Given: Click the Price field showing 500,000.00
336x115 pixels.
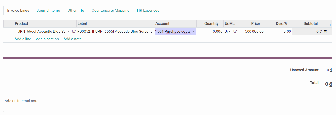Looking at the screenshot, I should (x=252, y=31).
